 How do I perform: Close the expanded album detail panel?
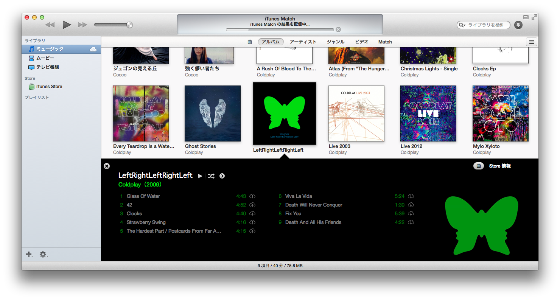click(x=107, y=166)
